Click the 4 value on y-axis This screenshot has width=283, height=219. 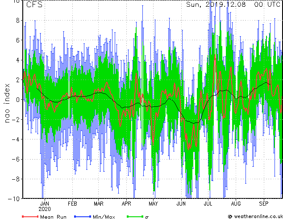tap(18, 60)
